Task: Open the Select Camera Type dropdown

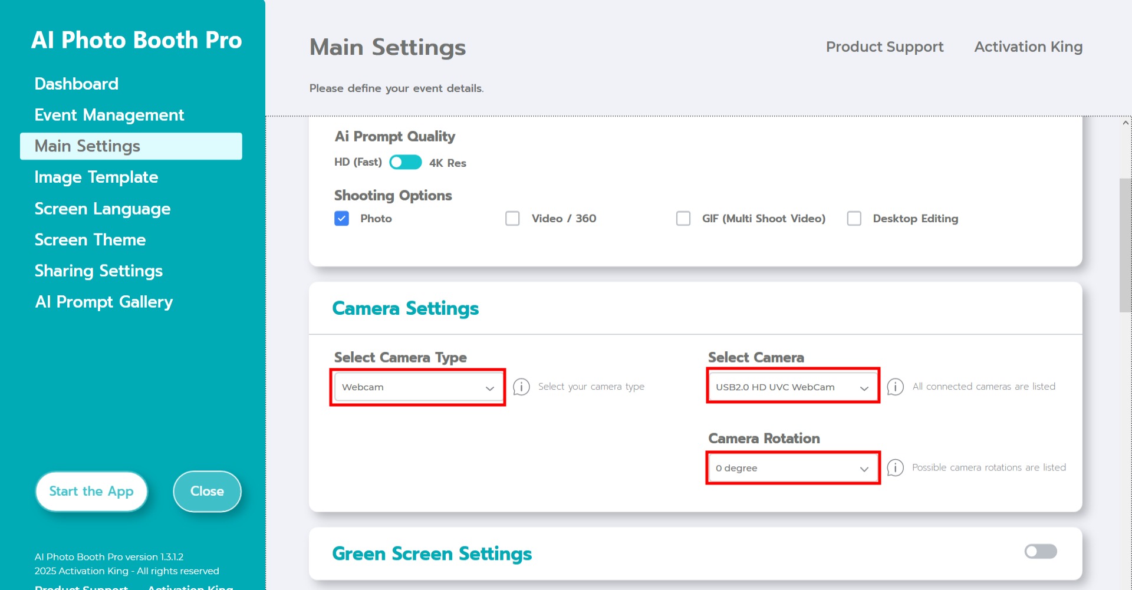Action: [x=417, y=387]
